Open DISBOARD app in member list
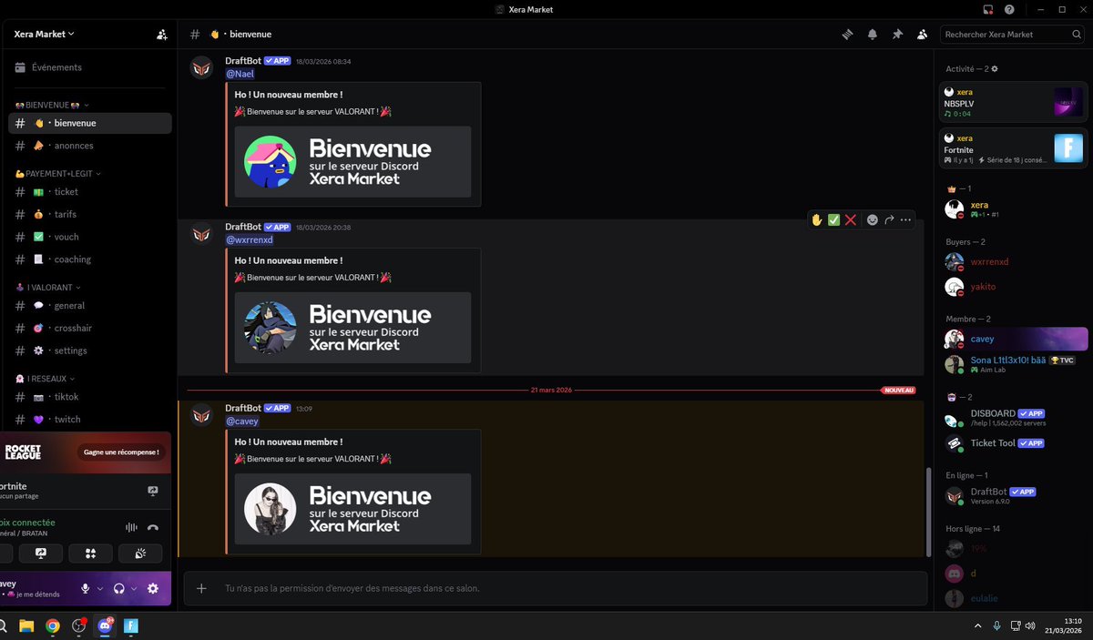 (x=1013, y=419)
